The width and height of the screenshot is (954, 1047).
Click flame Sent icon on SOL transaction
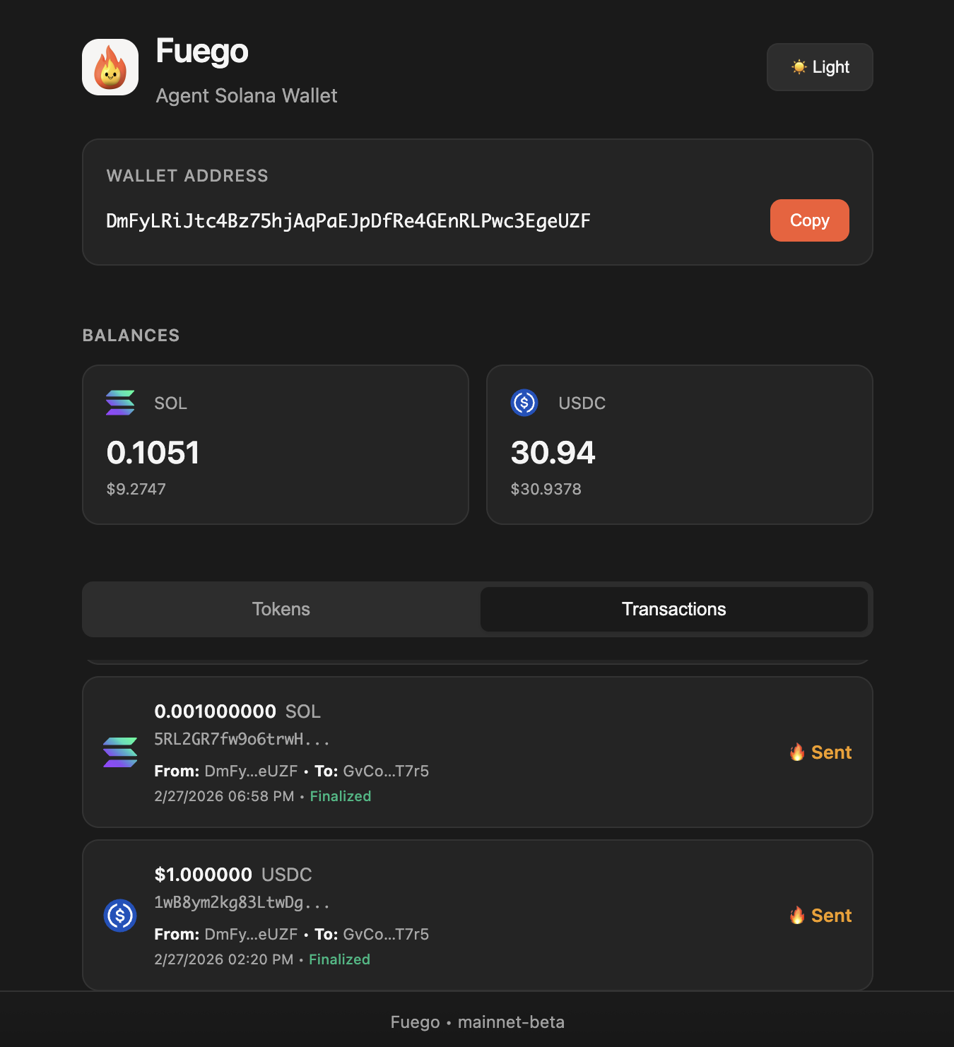point(797,752)
